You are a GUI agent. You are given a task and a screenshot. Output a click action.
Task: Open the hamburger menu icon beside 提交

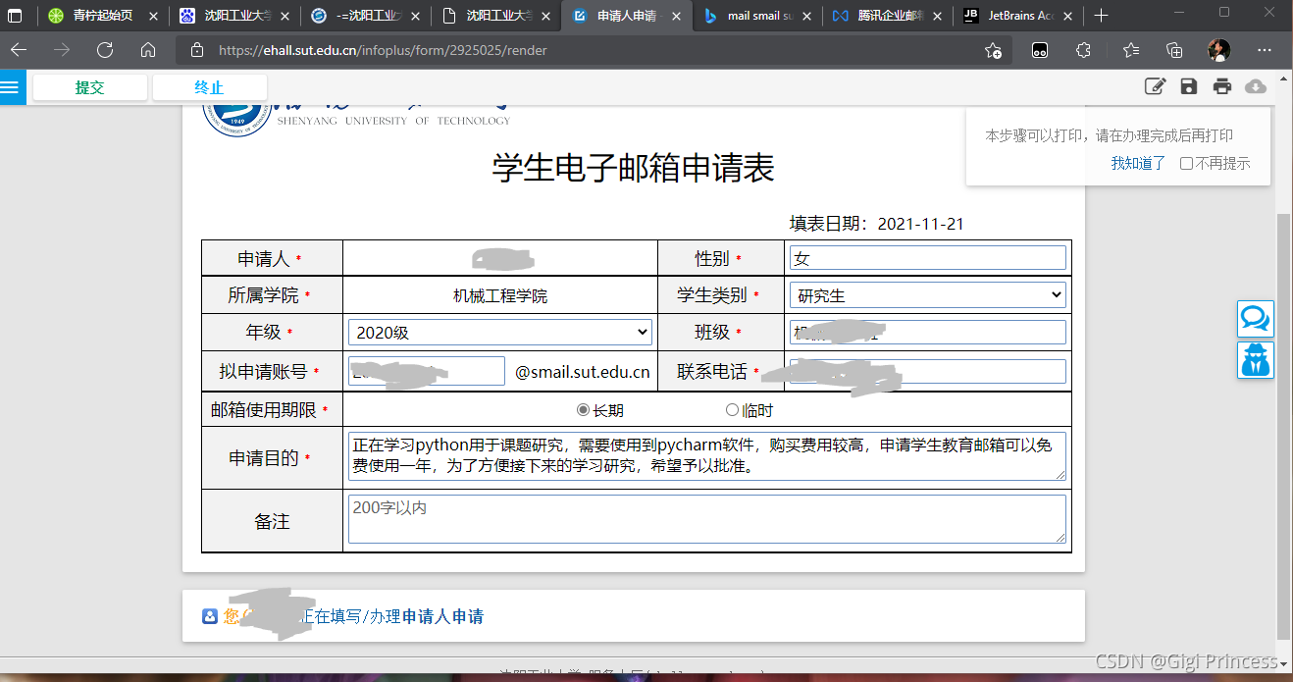point(11,87)
